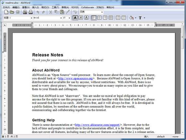Click the AbiWord title bar icon
This screenshot has height=140, width=186.
click(3, 2)
